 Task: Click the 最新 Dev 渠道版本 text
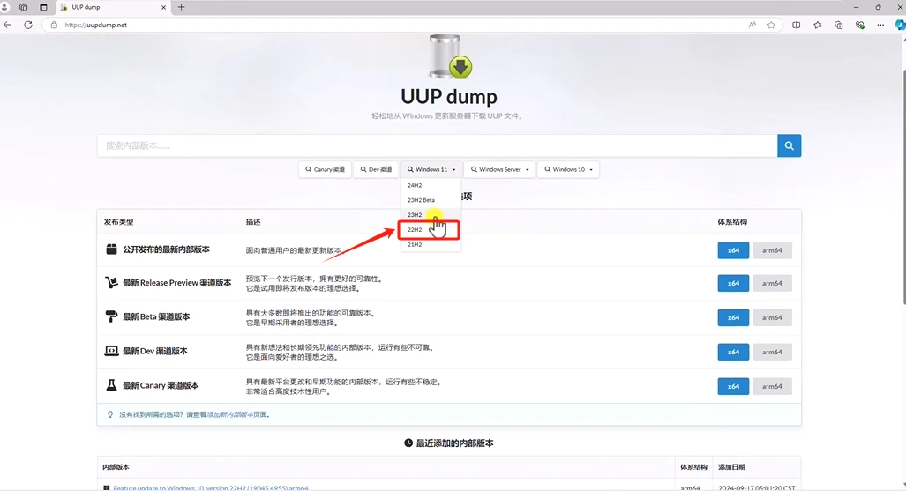click(x=155, y=351)
